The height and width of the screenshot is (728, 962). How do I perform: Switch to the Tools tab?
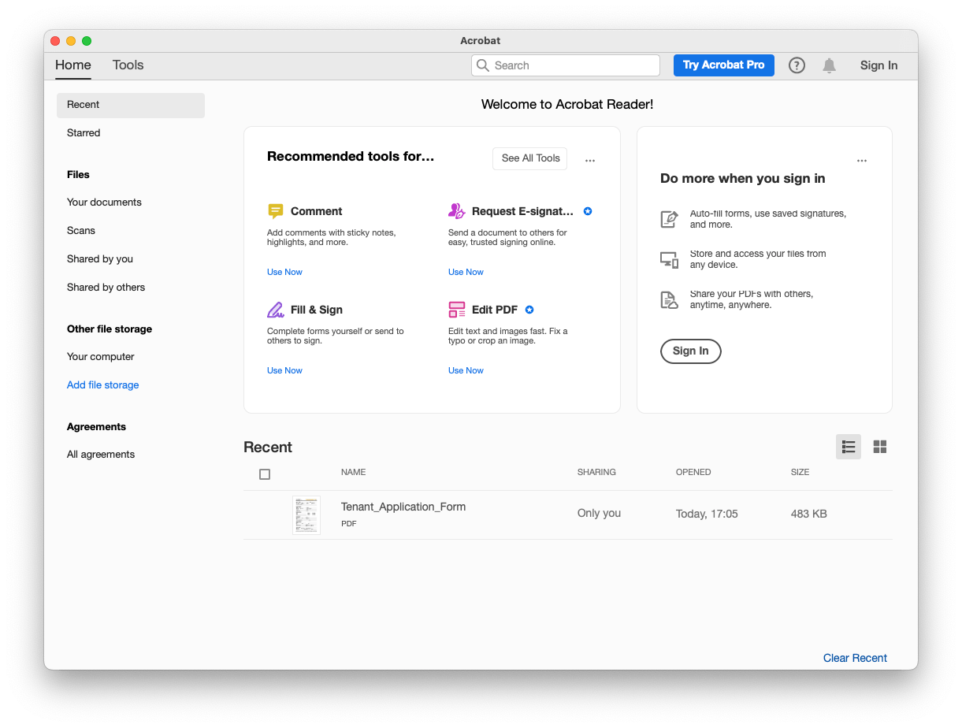point(128,65)
